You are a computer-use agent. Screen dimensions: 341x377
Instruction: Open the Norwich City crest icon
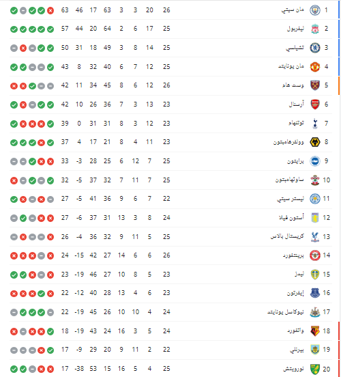[x=315, y=369]
